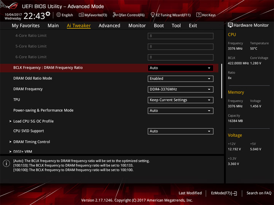Expand Load CPU 5G OC Profile
274x205 pixels.
coord(33,121)
